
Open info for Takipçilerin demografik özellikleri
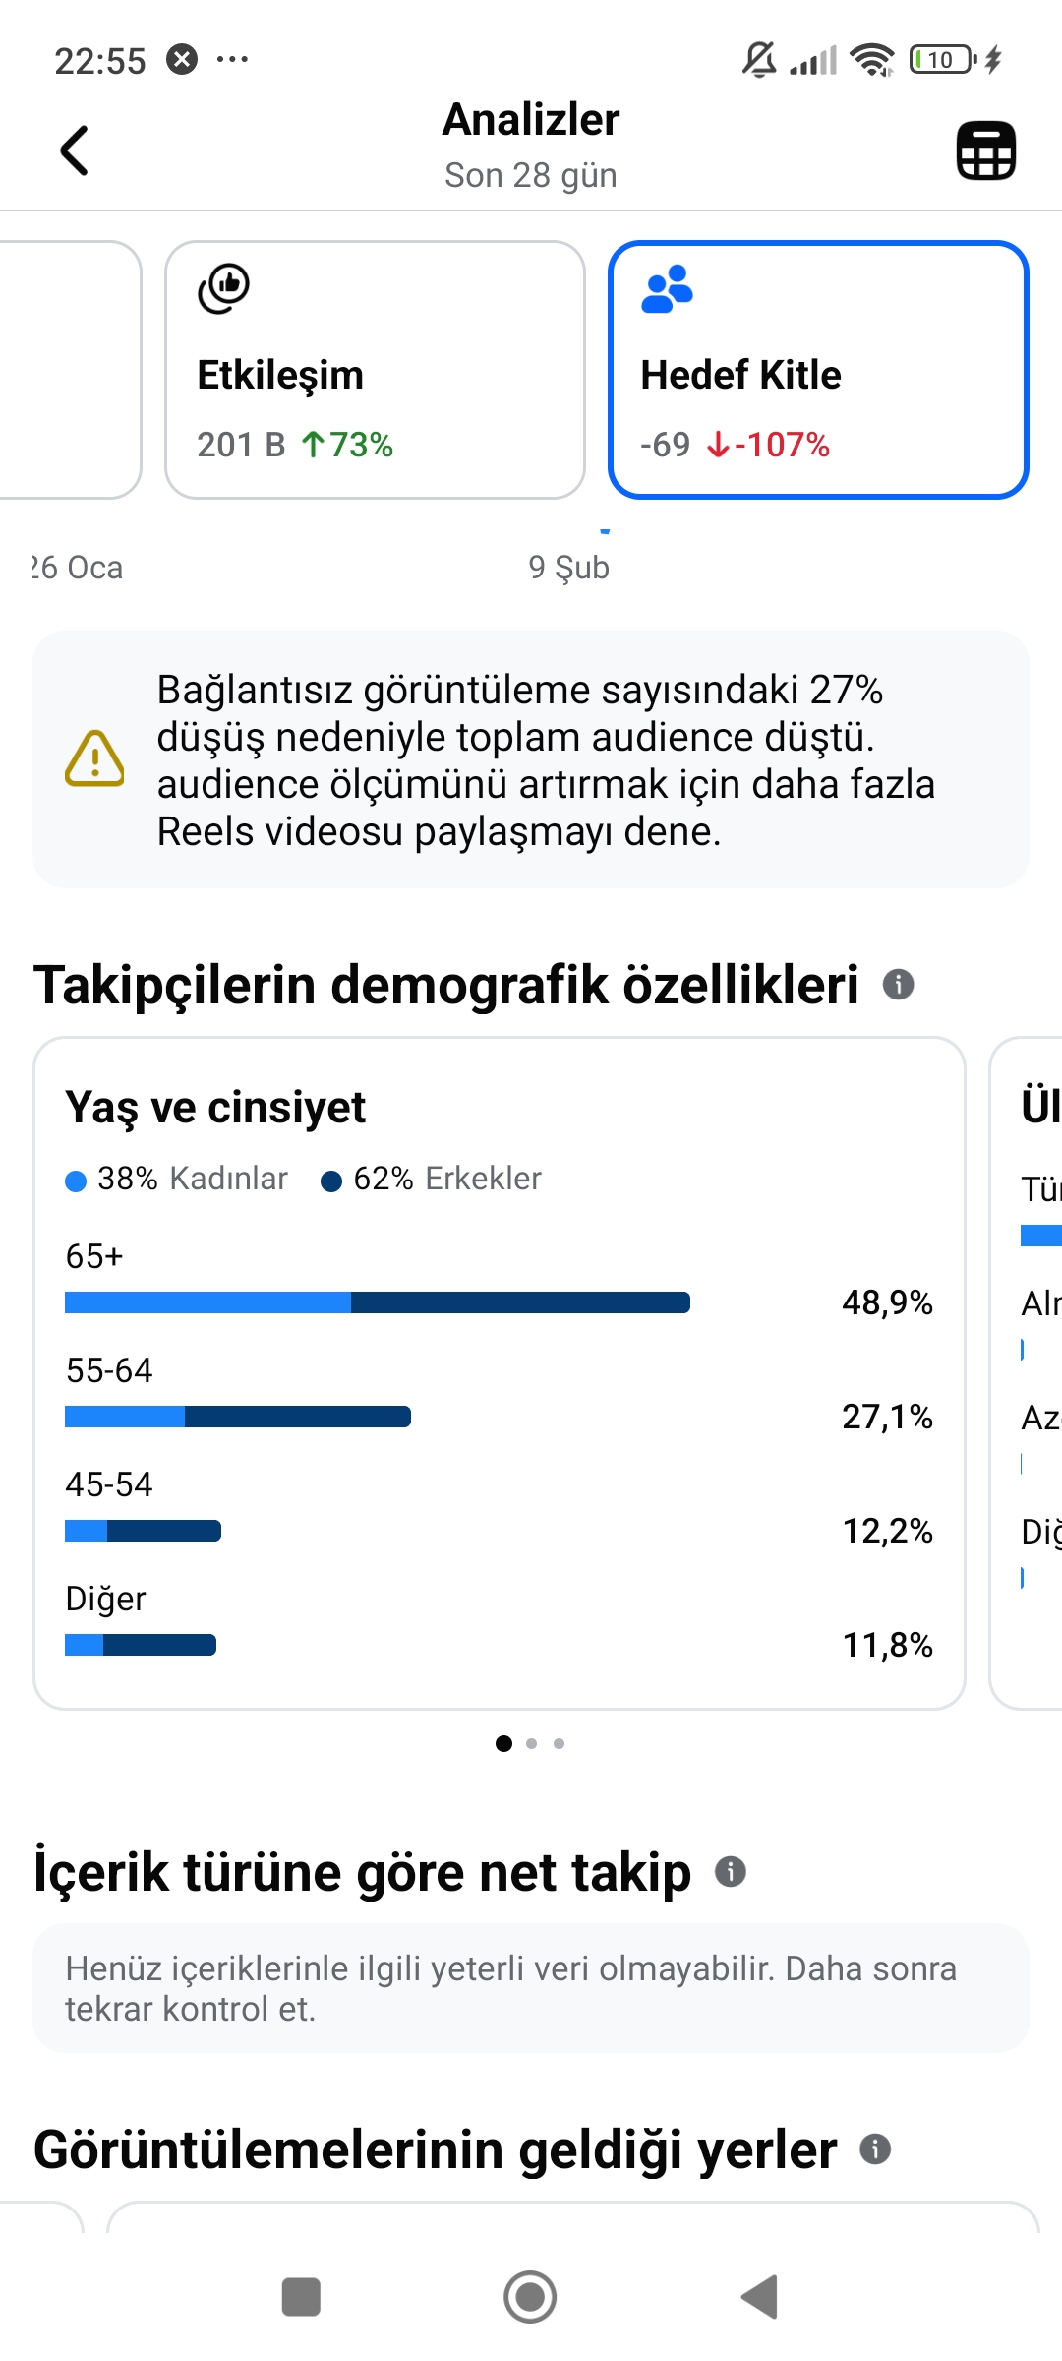tap(898, 984)
